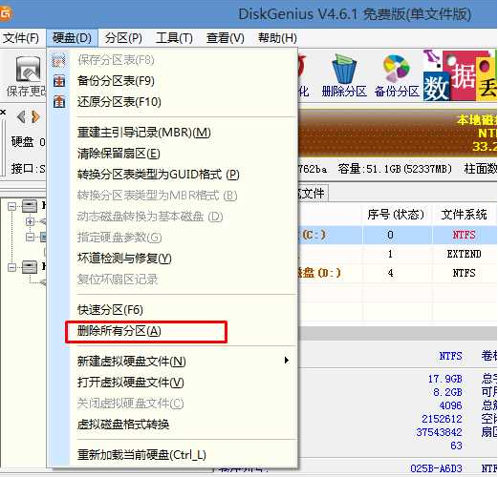Screen dimensions: 498x477
Task: Click the first hard disk icon in tree
Action: click(30, 206)
